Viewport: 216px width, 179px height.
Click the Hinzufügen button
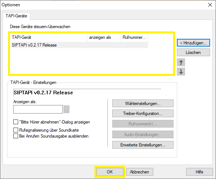193,43
